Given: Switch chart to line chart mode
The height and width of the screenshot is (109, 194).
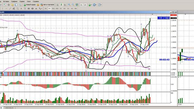Looking at the screenshot, I should pos(65,5).
